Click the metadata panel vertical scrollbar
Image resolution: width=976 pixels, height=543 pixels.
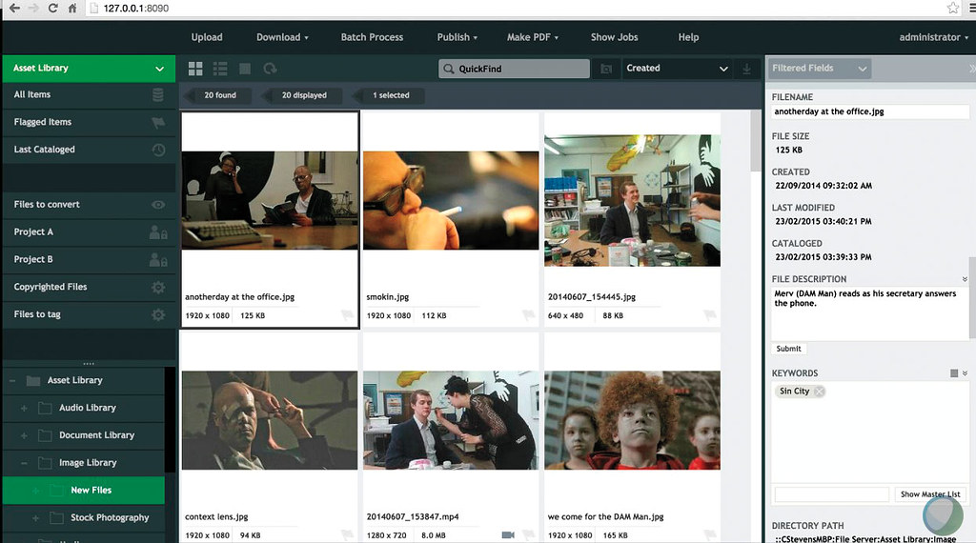[971, 297]
